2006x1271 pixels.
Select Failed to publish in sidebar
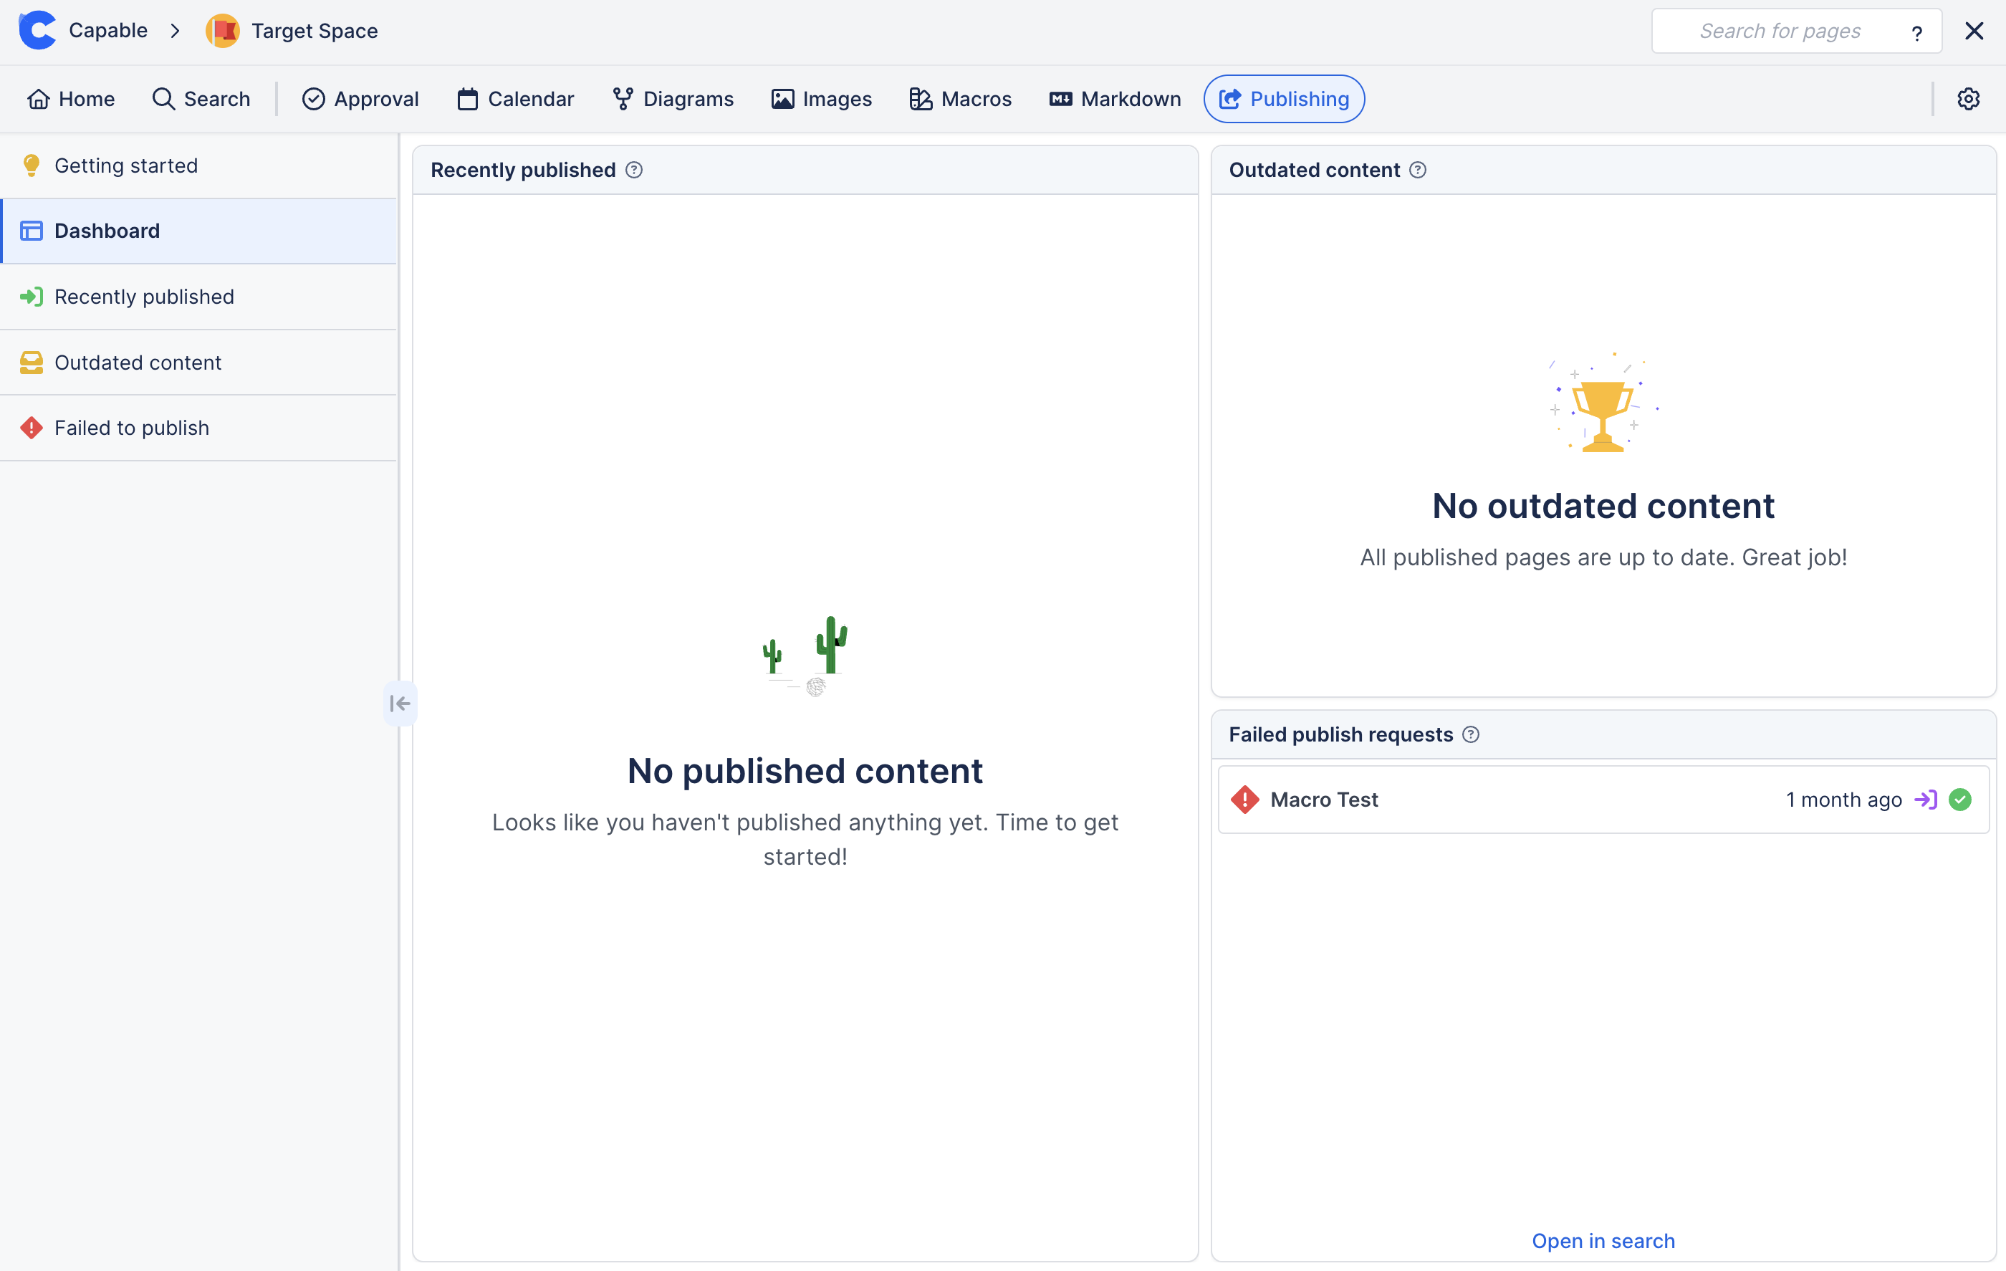[x=132, y=428]
